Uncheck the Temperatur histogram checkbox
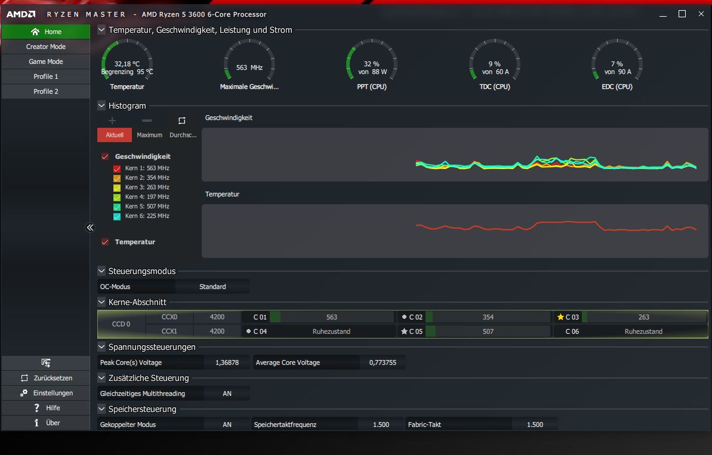This screenshot has height=455, width=712. pyautogui.click(x=105, y=242)
